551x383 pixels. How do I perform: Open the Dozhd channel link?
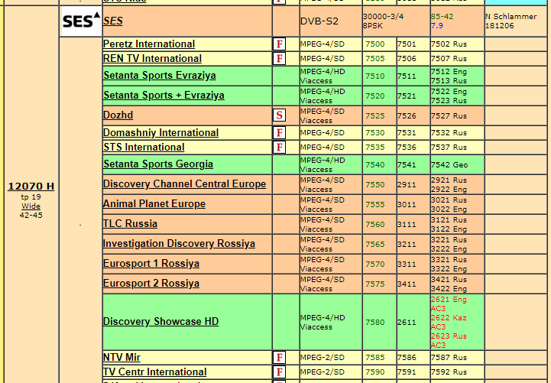[x=118, y=115]
